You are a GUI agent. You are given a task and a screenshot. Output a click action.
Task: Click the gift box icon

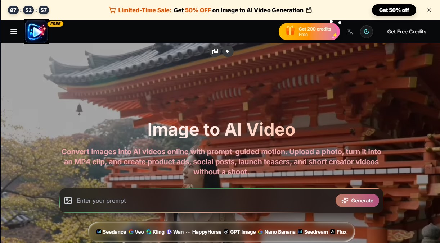(x=290, y=31)
